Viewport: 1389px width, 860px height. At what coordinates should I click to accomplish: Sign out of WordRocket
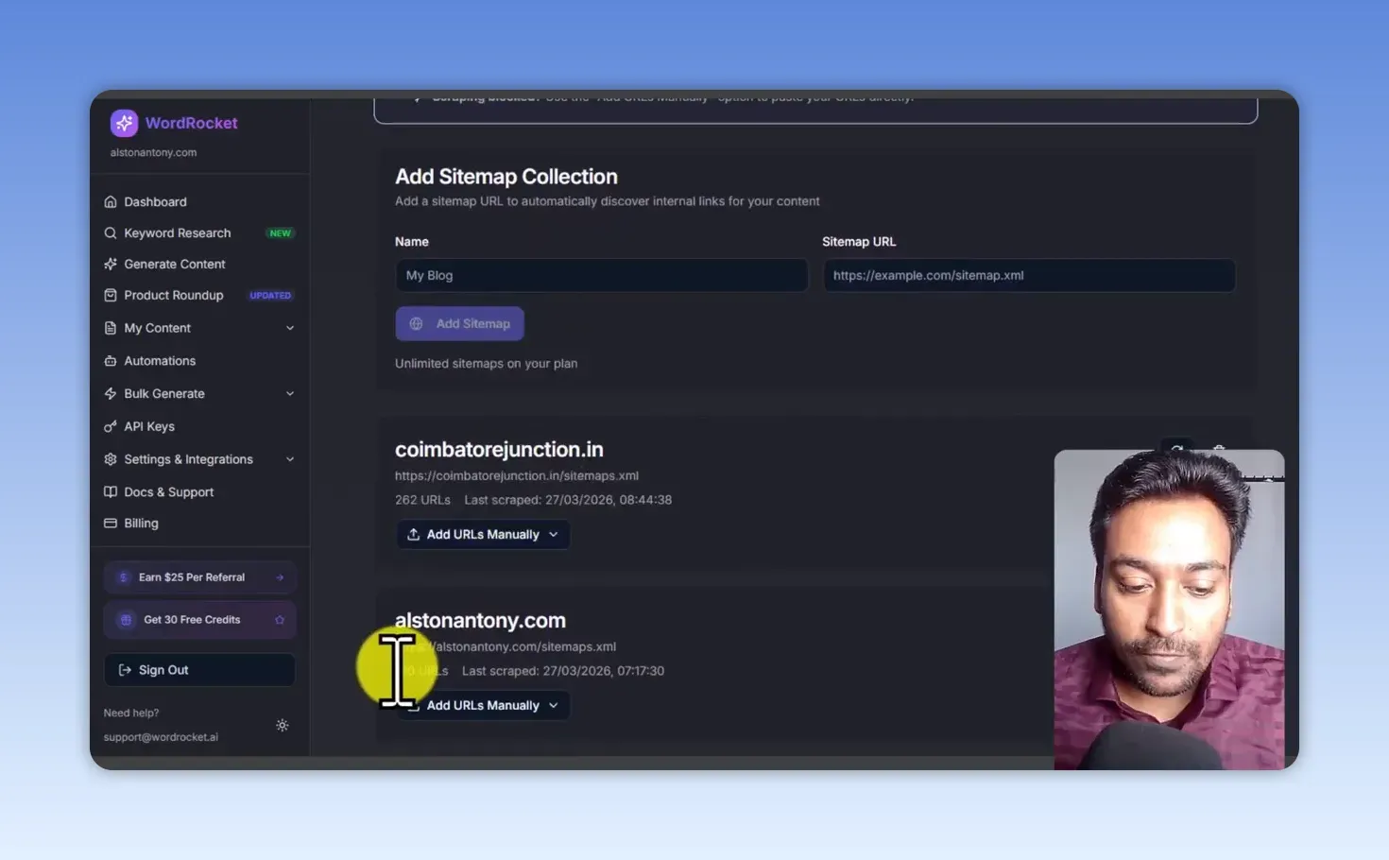[x=199, y=670]
